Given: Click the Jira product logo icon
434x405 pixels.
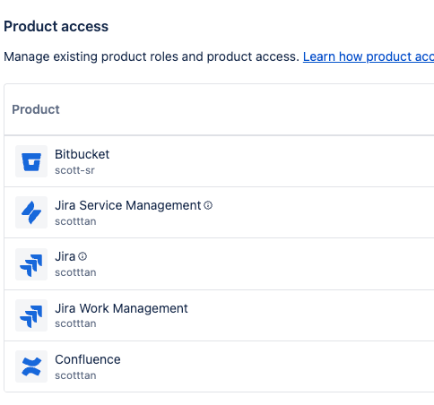Looking at the screenshot, I should coord(31,264).
